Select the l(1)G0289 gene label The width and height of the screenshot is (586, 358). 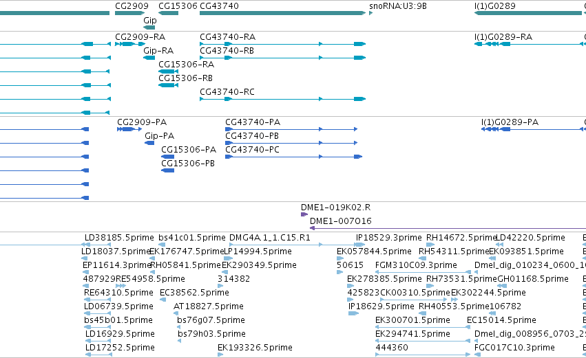point(495,6)
